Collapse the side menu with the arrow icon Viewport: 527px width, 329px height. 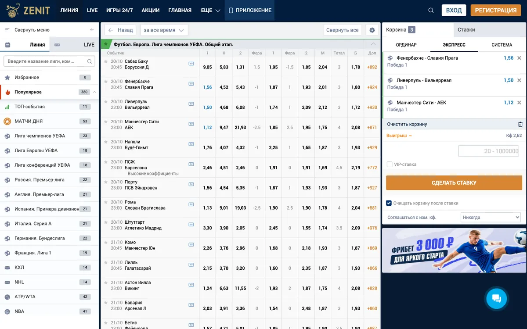pos(92,30)
